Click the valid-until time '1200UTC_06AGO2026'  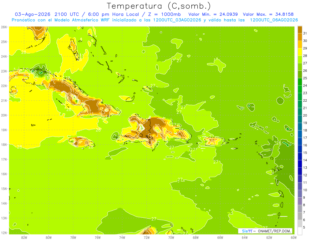274,20
